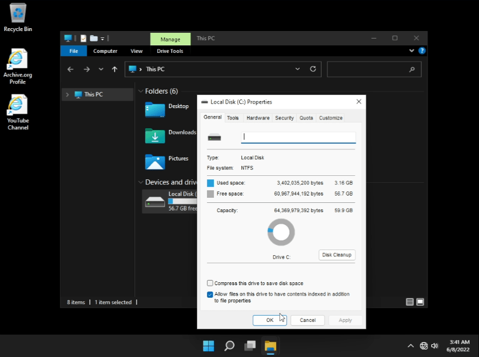Open the taskbar clock showing 3:41 AM
Viewport: 479px width, 357px height.
point(458,346)
